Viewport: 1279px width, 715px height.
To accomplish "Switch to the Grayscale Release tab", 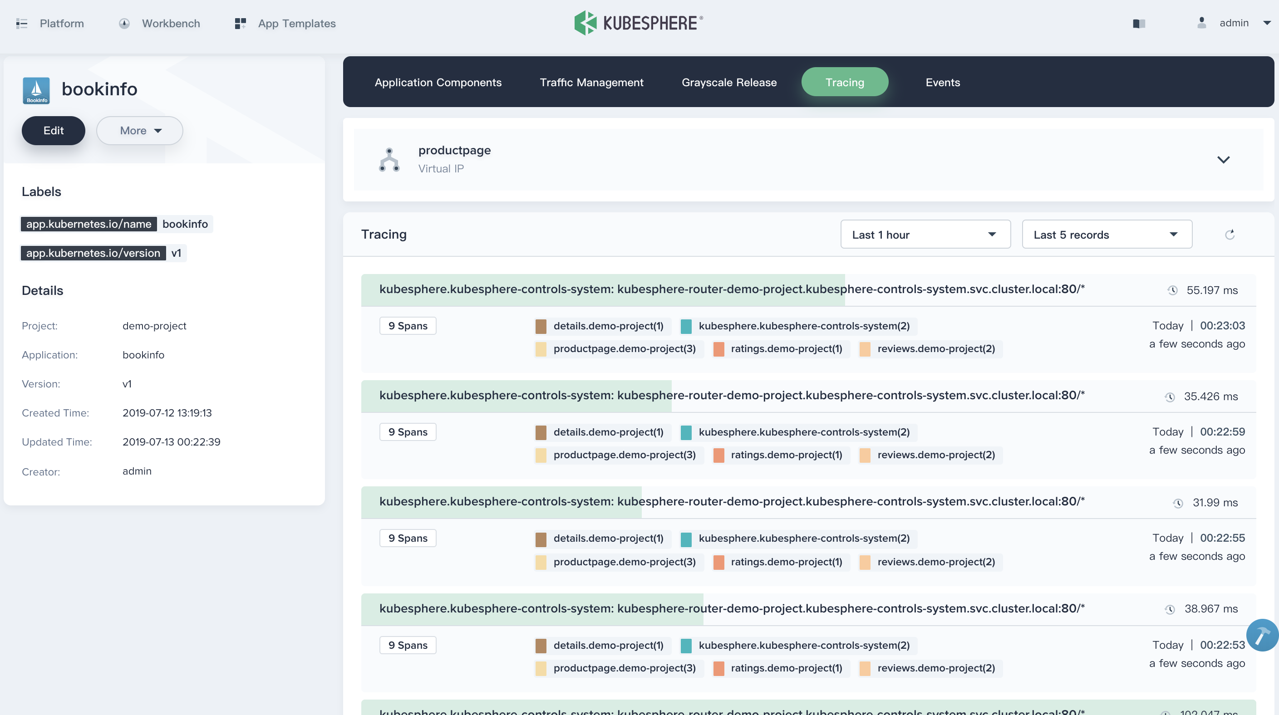I will [729, 83].
